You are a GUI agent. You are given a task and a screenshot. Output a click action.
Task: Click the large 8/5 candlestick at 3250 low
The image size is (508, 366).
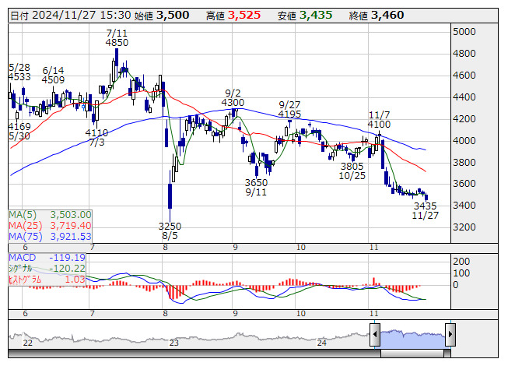(170, 196)
